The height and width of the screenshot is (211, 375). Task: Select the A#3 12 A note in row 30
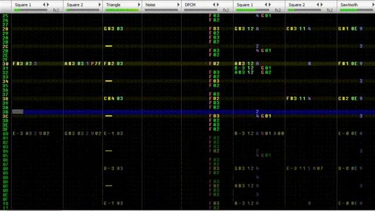[247, 64]
